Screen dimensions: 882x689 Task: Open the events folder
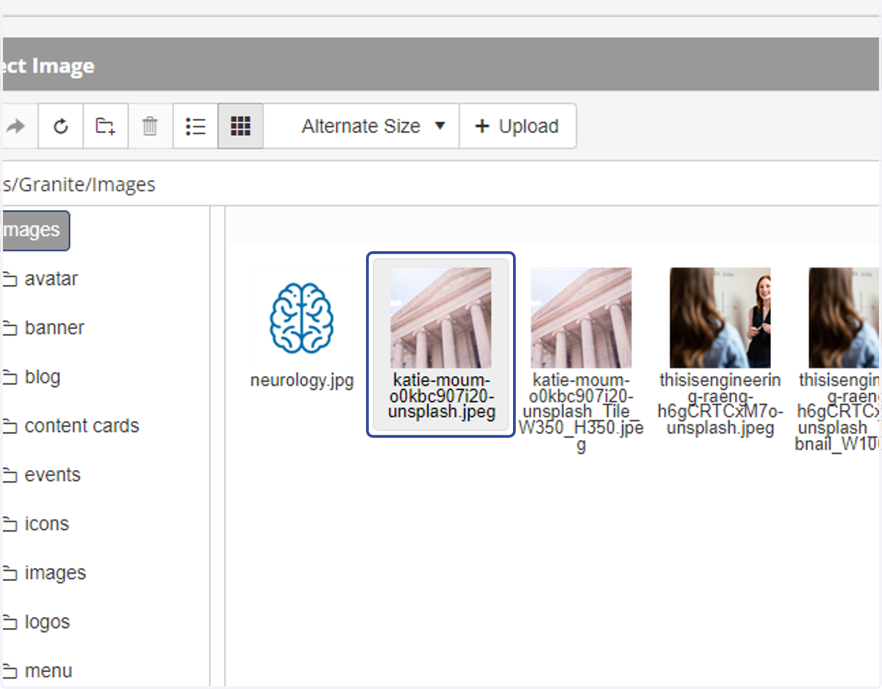pos(52,475)
